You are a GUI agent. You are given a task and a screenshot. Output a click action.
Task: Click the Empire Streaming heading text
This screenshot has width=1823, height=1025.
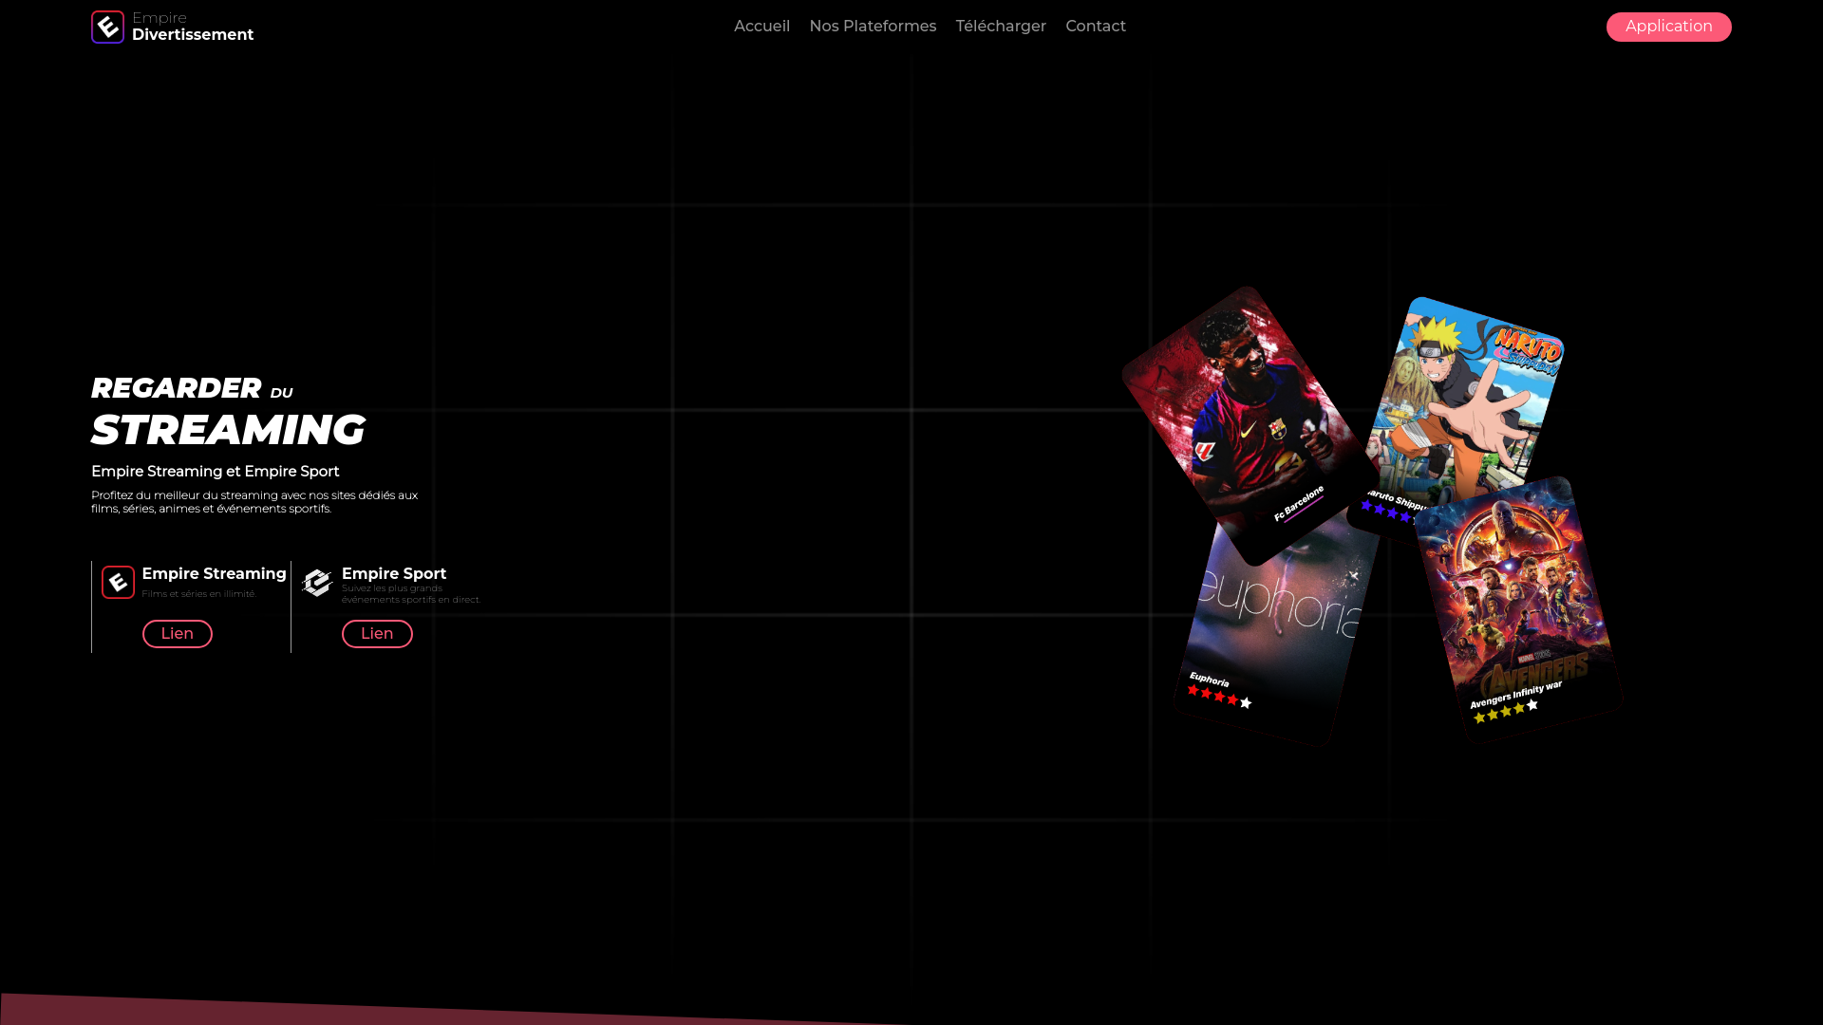214,574
